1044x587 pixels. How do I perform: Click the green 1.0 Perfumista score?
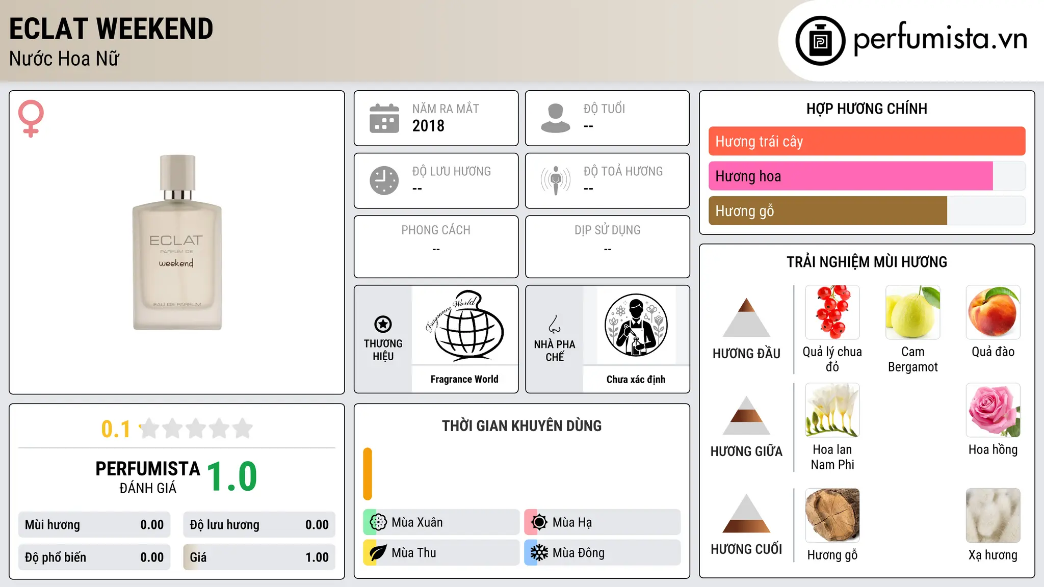click(232, 476)
